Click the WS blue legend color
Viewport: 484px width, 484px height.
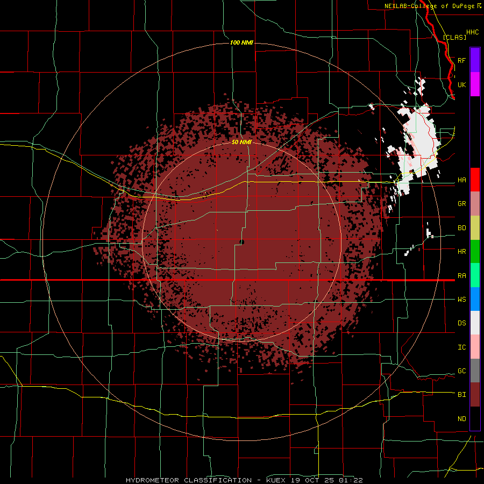coord(475,299)
